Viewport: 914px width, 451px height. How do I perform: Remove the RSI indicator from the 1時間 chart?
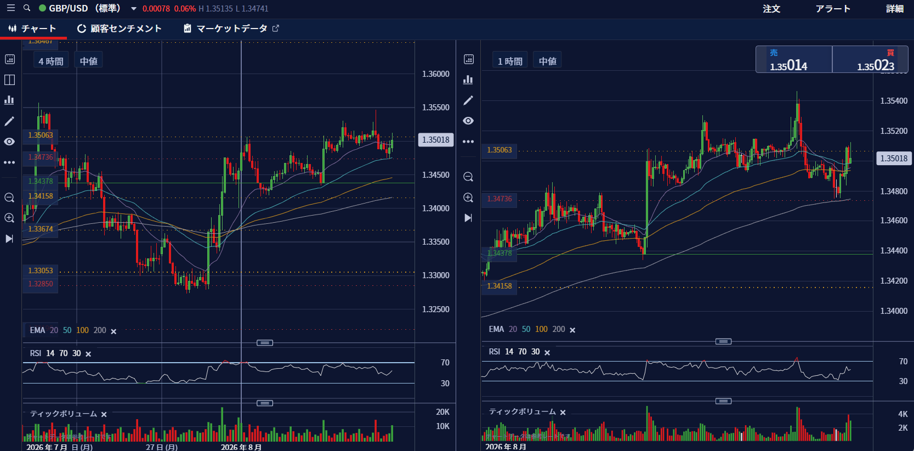(547, 353)
